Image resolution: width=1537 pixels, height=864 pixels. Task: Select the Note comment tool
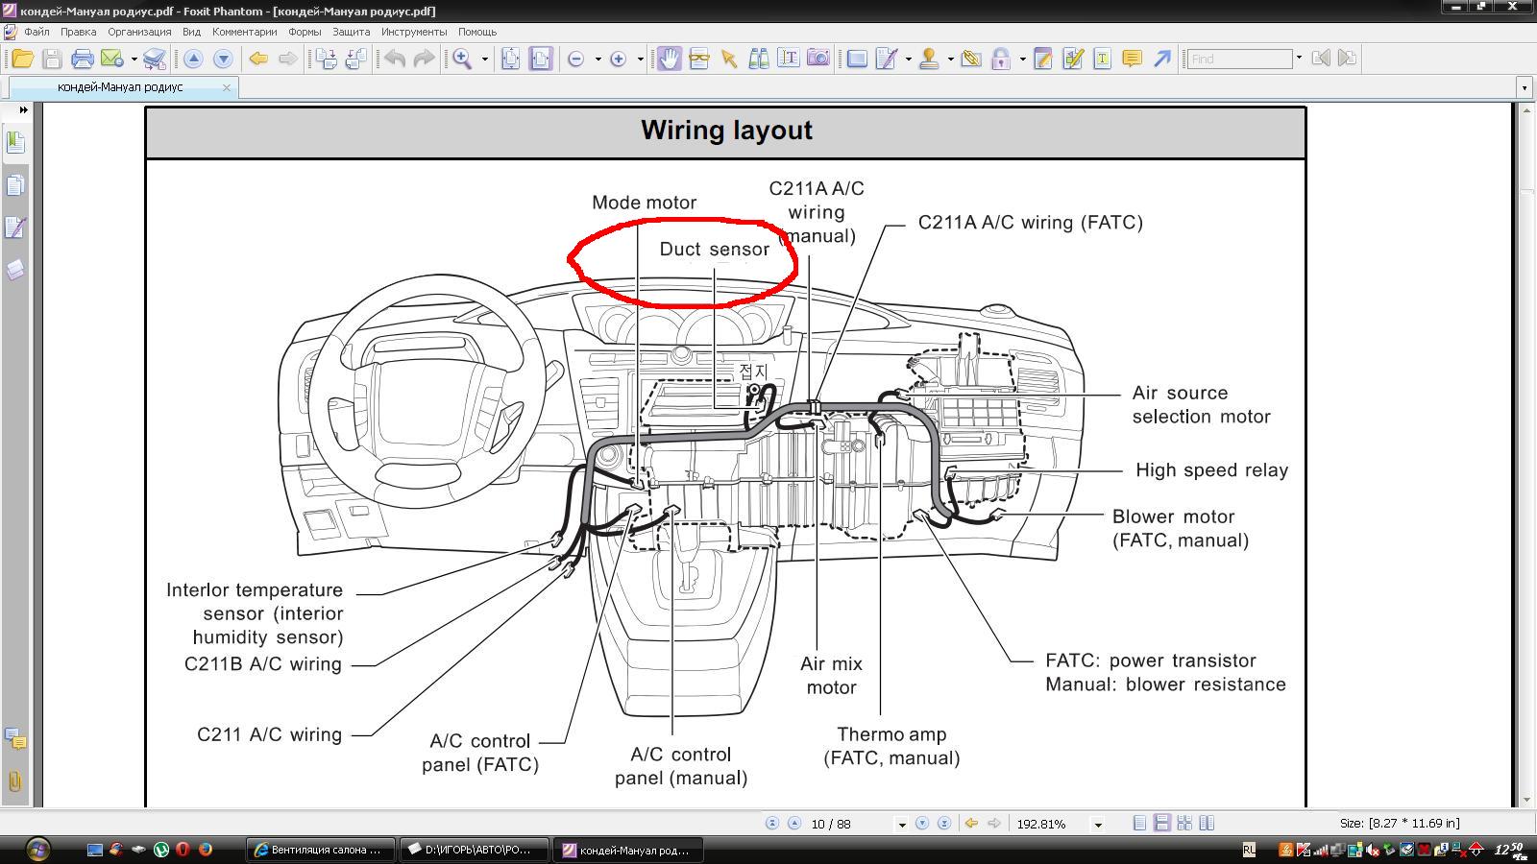[1132, 59]
